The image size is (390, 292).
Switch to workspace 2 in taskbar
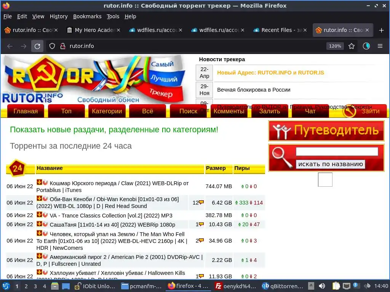coord(26,286)
